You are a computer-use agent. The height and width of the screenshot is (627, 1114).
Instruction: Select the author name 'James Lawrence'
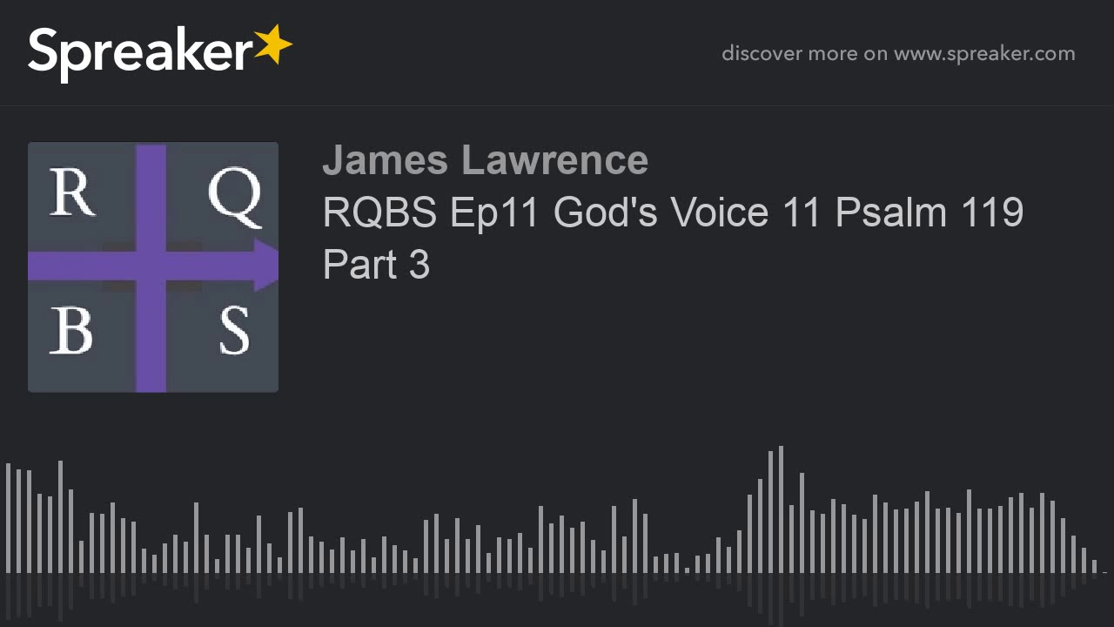click(485, 160)
